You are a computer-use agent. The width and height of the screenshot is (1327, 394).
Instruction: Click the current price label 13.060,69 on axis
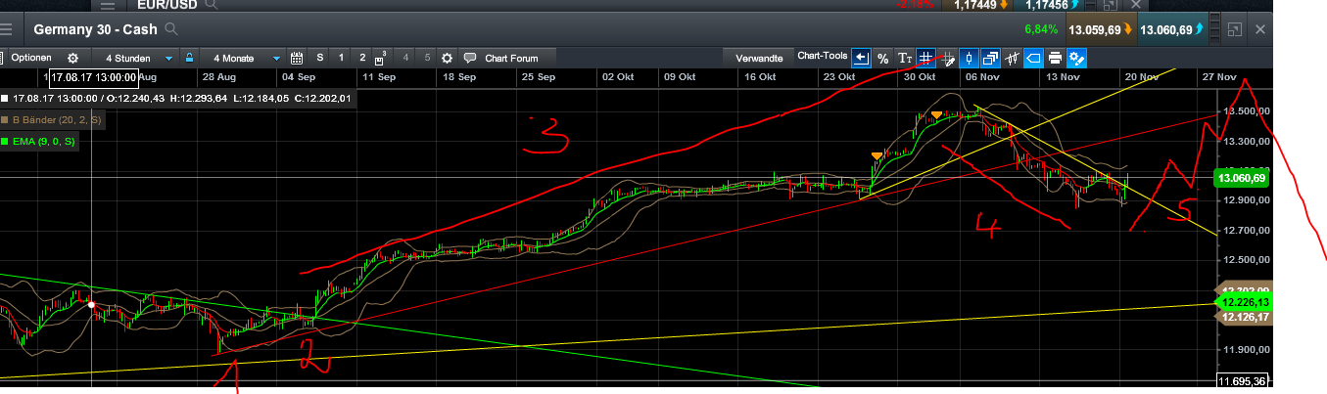tap(1242, 178)
